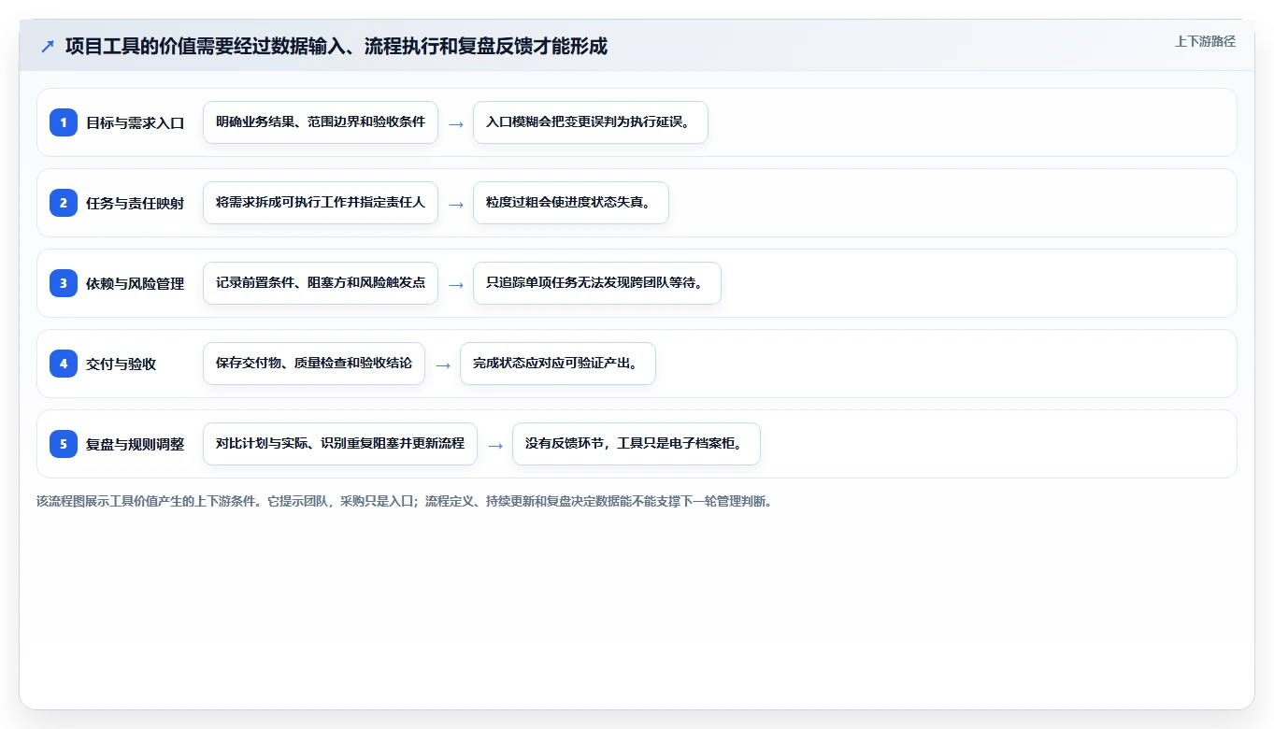Click the arrow in the 交付与验收 row
This screenshot has height=729, width=1274.
(443, 365)
